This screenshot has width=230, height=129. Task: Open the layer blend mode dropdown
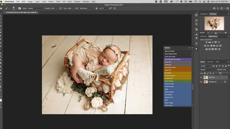[x=208, y=70]
